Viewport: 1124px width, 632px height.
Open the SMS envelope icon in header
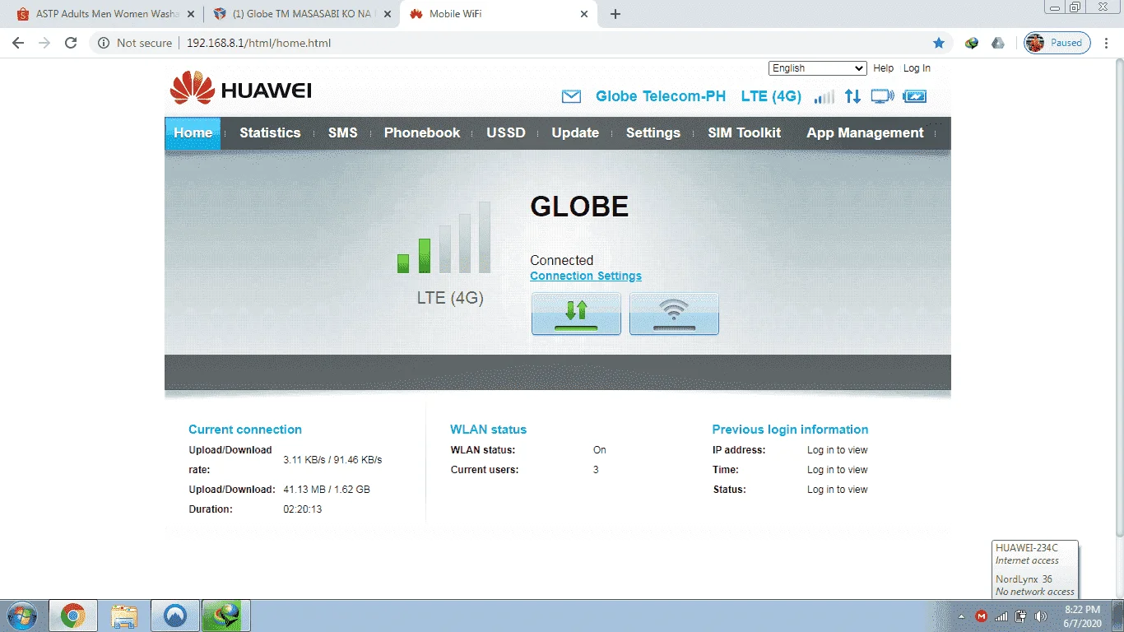[x=571, y=97]
